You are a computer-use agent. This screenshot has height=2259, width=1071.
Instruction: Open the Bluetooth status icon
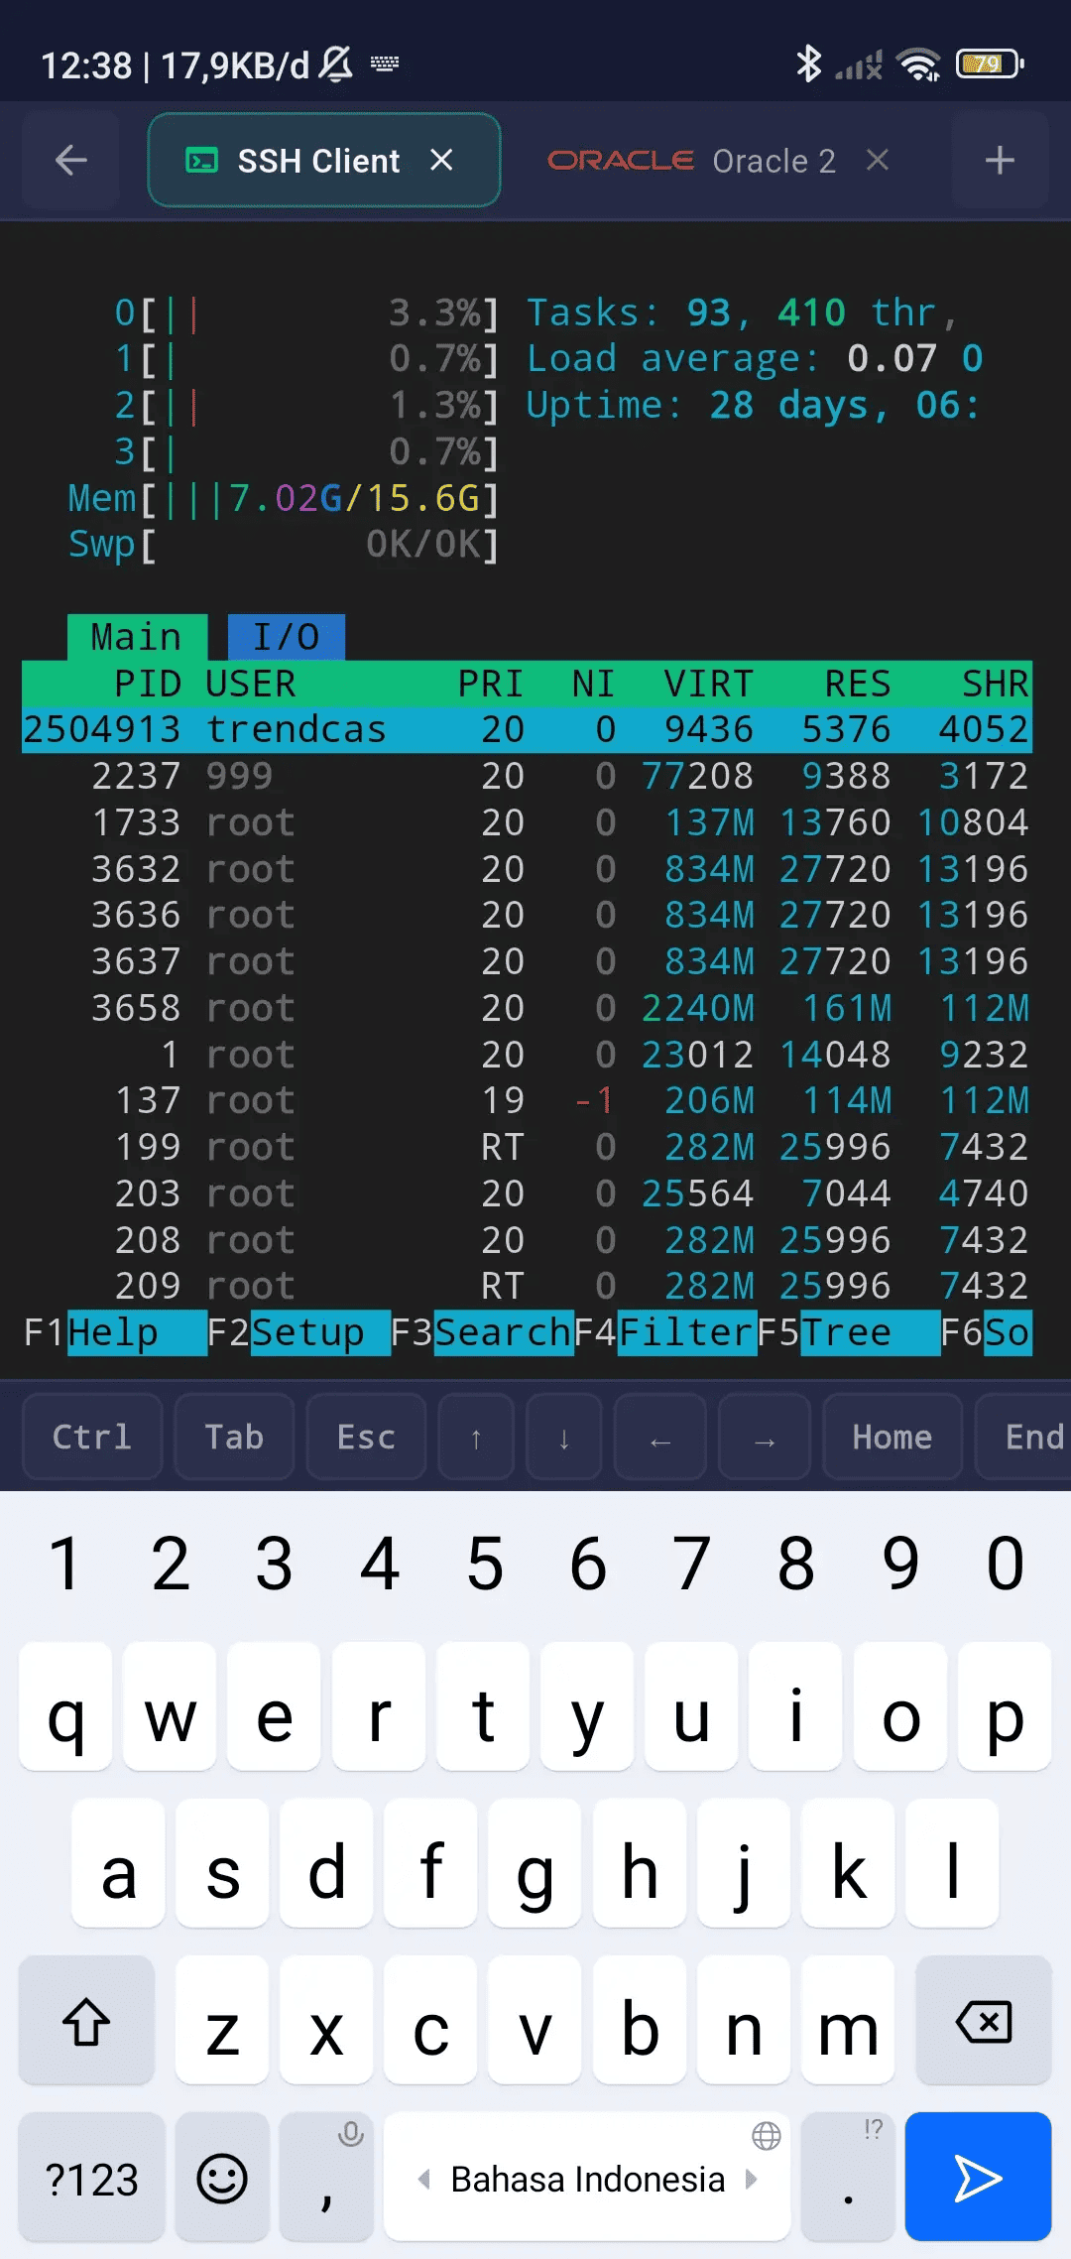pos(809,64)
